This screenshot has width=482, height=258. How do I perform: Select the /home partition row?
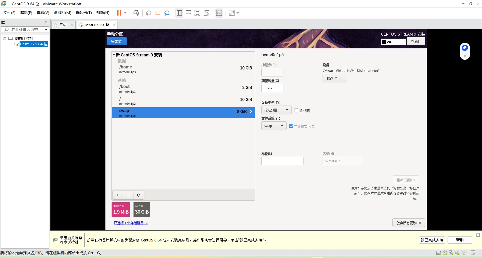183,69
